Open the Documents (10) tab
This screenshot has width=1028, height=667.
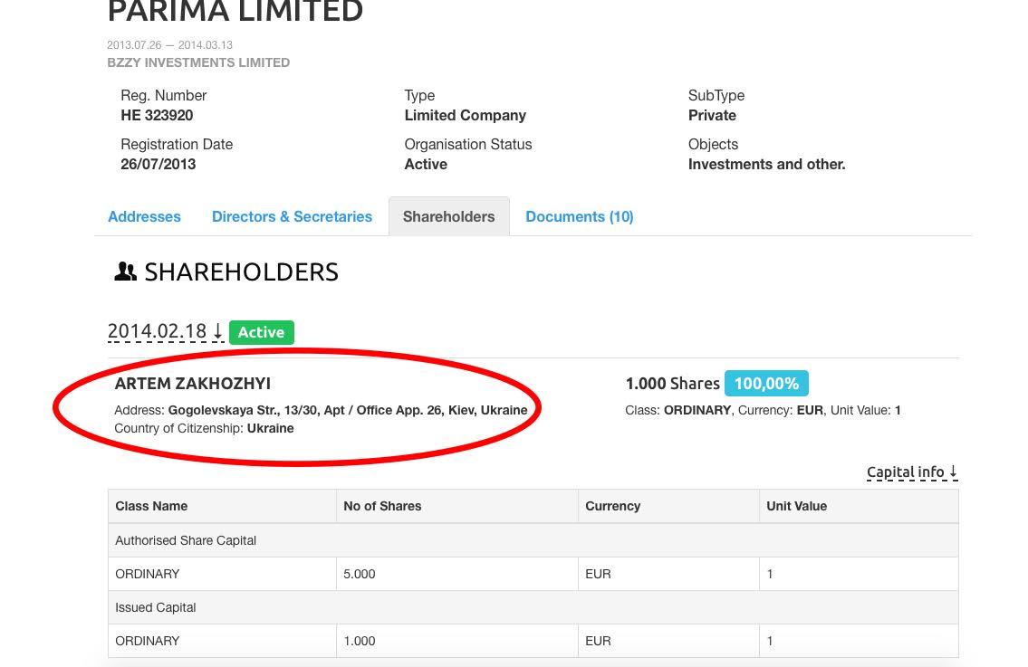click(580, 217)
